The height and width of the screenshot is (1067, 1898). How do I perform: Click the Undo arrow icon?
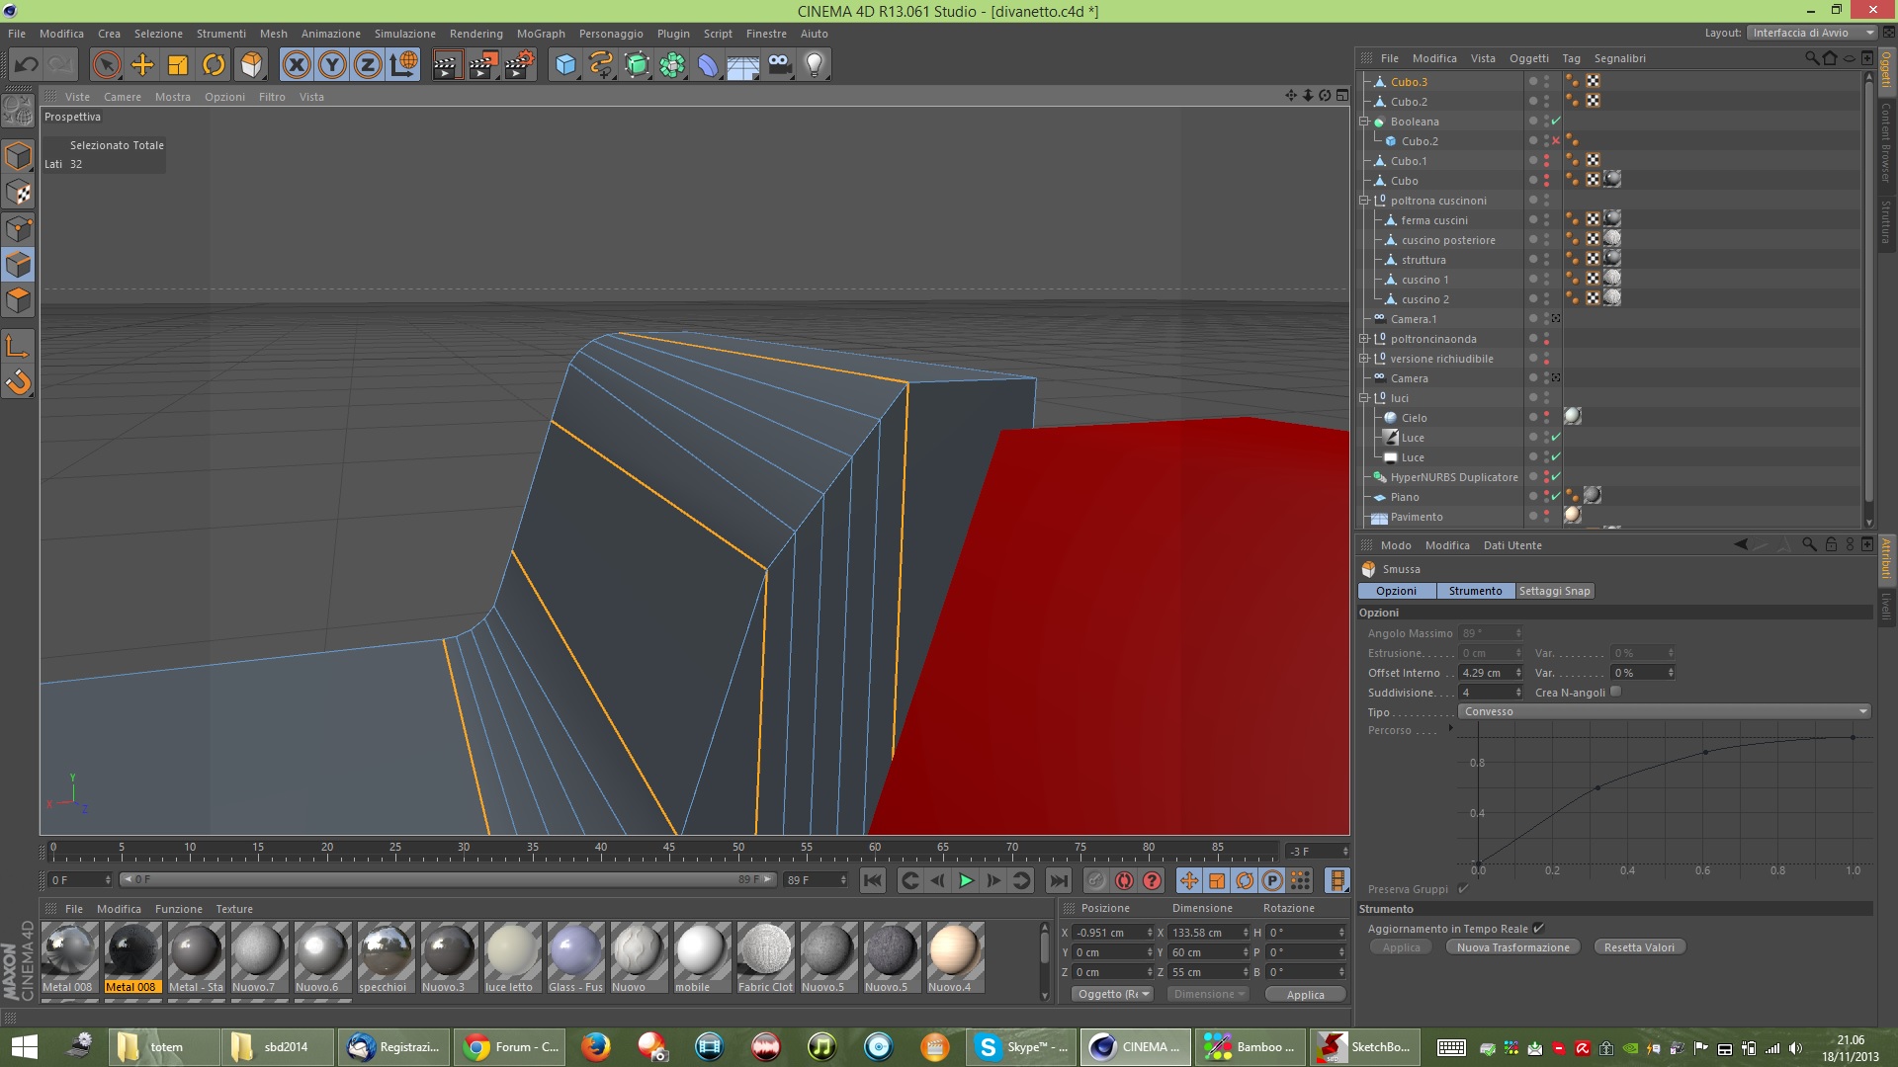pyautogui.click(x=27, y=65)
